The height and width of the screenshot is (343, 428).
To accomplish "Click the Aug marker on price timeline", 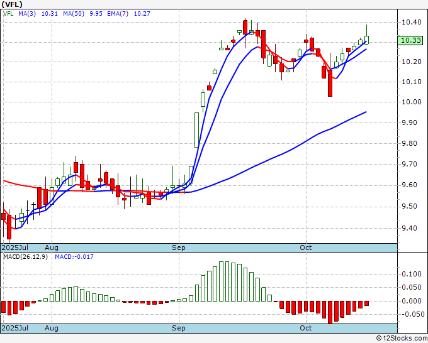I will (52, 248).
